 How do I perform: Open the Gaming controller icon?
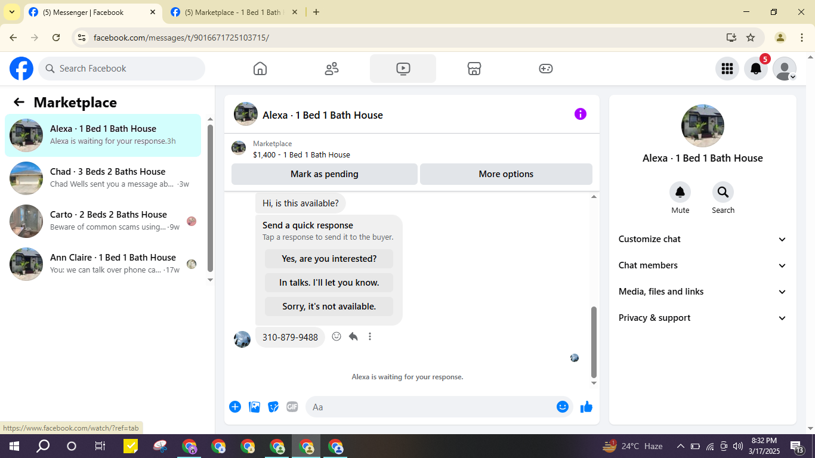[x=546, y=69]
